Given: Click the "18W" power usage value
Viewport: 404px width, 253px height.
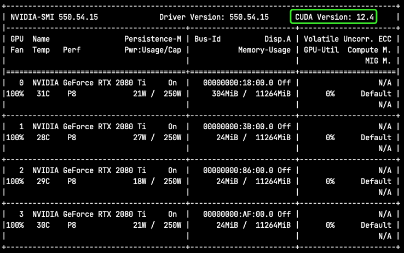Looking at the screenshot, I should pos(140,181).
